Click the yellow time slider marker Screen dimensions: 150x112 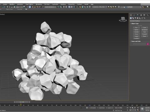[x=21, y=105]
